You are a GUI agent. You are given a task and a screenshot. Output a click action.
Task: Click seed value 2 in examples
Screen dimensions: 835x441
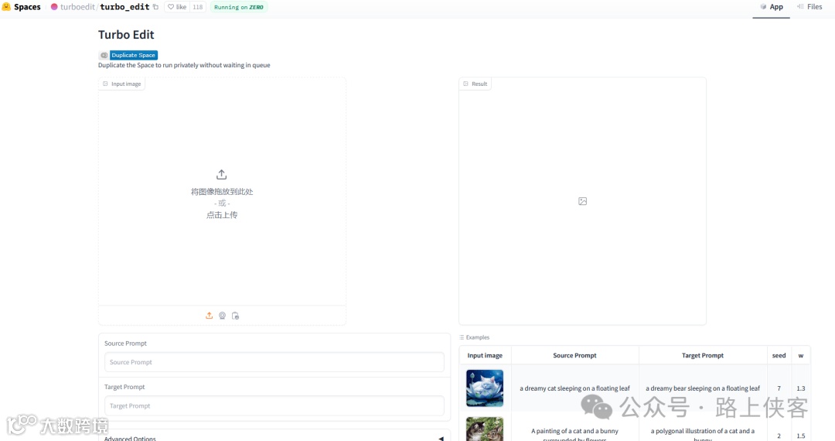779,436
